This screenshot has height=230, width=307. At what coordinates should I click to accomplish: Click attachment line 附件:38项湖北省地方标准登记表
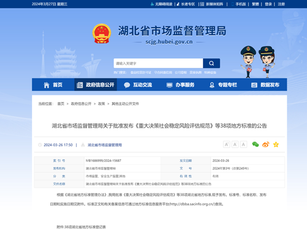tap(81, 227)
